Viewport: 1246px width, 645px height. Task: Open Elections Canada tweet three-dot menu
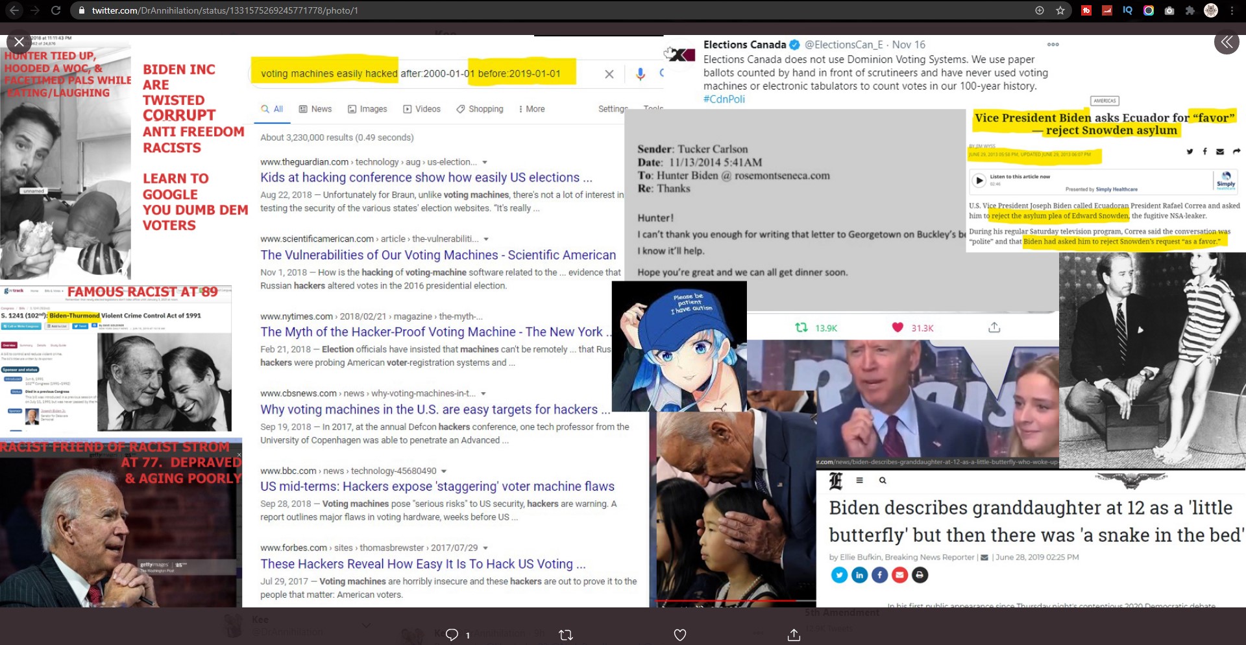(1053, 45)
